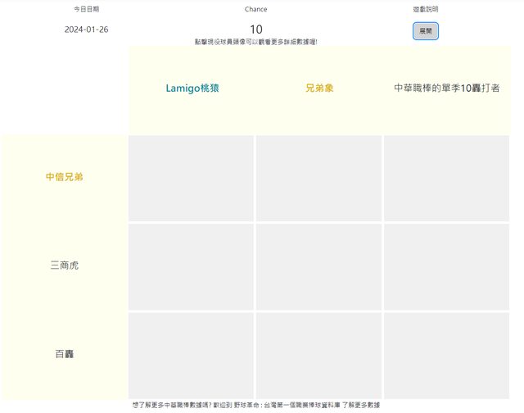Screen dimensions: 524x413
Task: Click the 百轟 row label
Action: coord(64,354)
